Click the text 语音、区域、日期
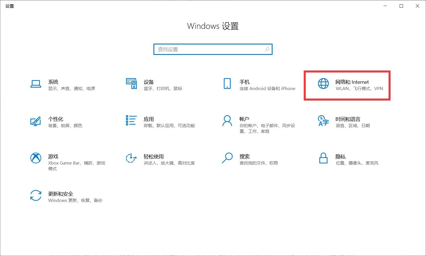This screenshot has height=256, width=426. click(x=353, y=126)
